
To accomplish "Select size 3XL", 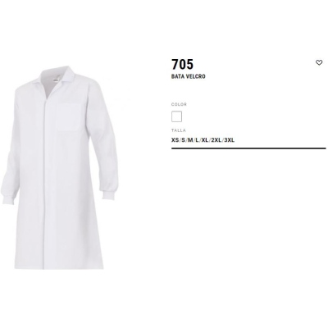I will [x=229, y=140].
